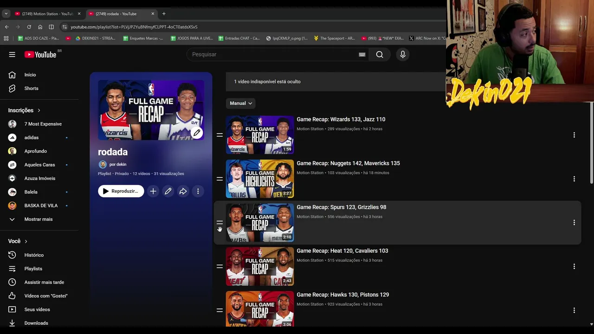Grab reorder handle for Wizards 133, Jazz 110
The image size is (594, 334).
220,135
